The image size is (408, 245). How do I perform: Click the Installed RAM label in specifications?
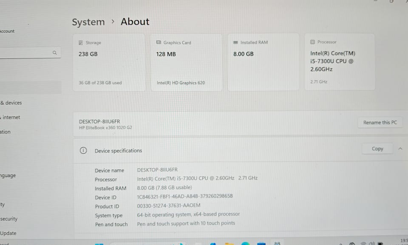coord(110,189)
